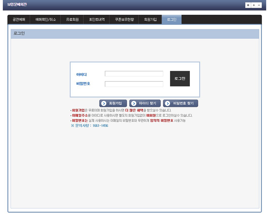Viewport: 269px width, 220px height.
Task: Click the 보령문예회관 site title
Action: point(17,5)
